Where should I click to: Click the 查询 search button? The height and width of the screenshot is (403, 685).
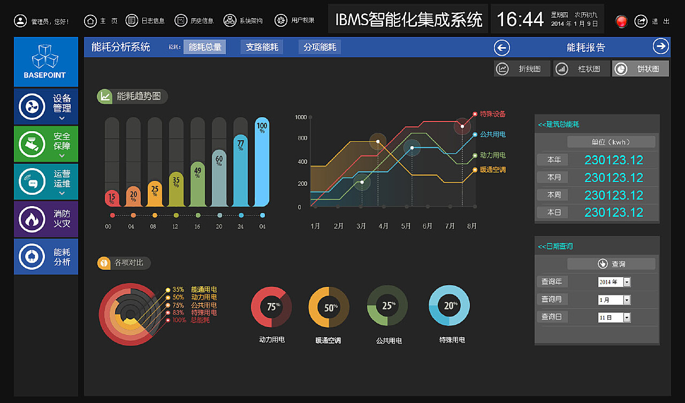(x=611, y=264)
